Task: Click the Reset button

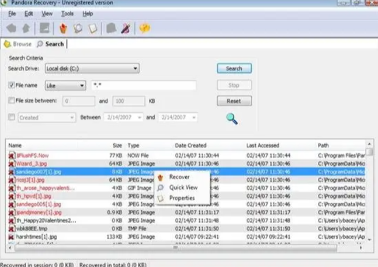Action: point(234,101)
